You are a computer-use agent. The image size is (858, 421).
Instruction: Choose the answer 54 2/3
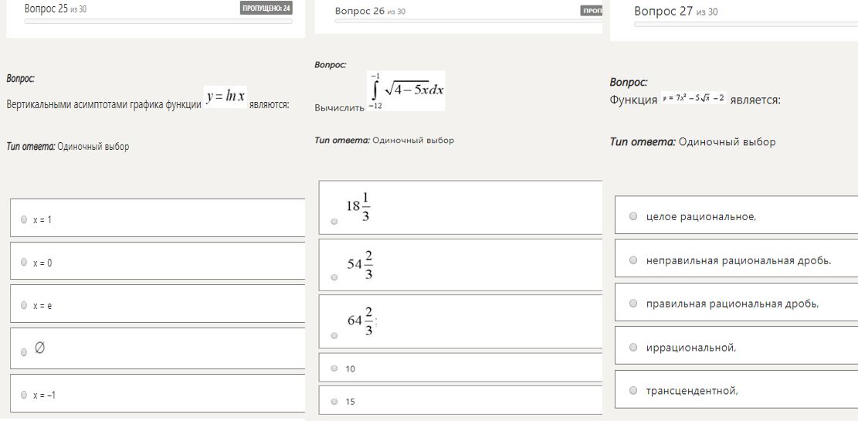coord(334,277)
